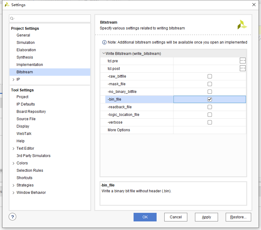Select Synthesis under Project Settings

pos(25,57)
